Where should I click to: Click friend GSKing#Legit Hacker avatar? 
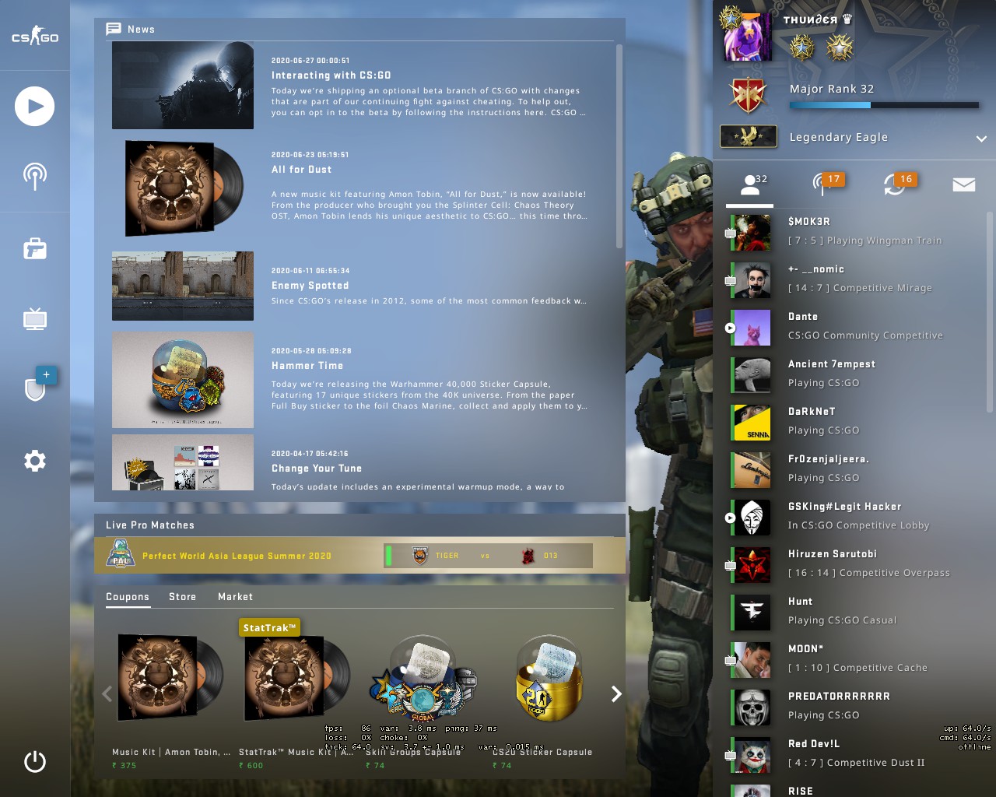pos(752,517)
